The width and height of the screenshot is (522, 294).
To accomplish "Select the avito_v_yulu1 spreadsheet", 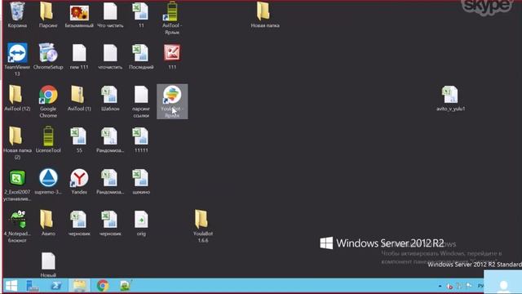I will pos(450,98).
